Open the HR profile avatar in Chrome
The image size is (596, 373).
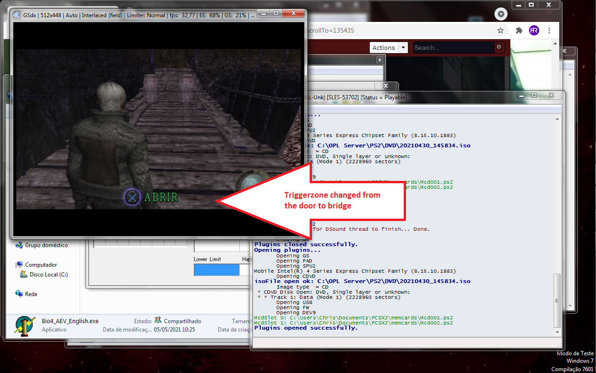(x=534, y=30)
